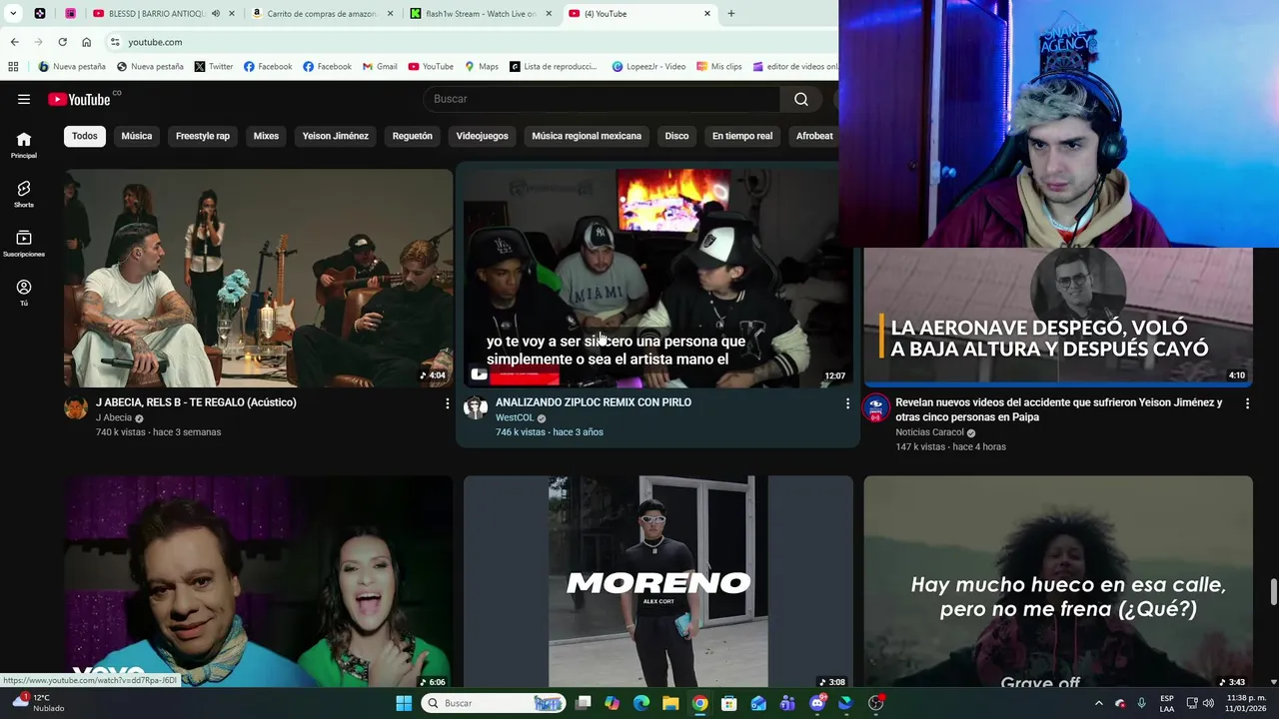Image resolution: width=1279 pixels, height=719 pixels.
Task: Click J Abecia channel avatar
Action: (76, 407)
